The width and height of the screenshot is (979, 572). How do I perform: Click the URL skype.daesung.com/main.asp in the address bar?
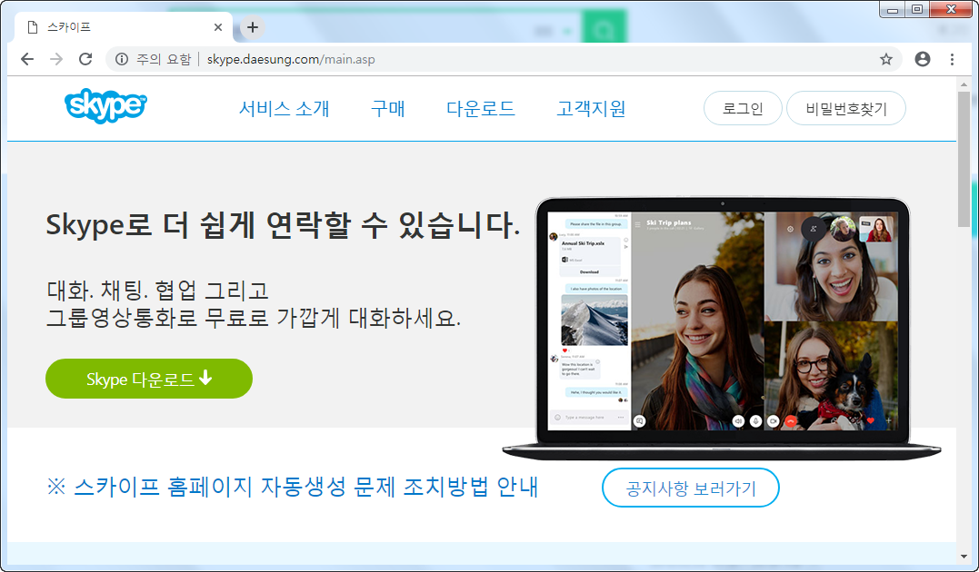[x=291, y=59]
